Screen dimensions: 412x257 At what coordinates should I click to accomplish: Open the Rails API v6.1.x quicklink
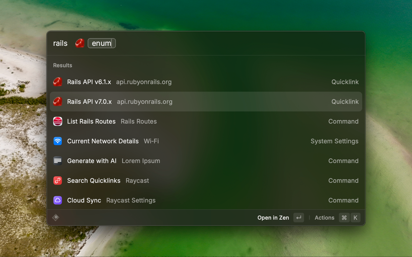coord(206,82)
